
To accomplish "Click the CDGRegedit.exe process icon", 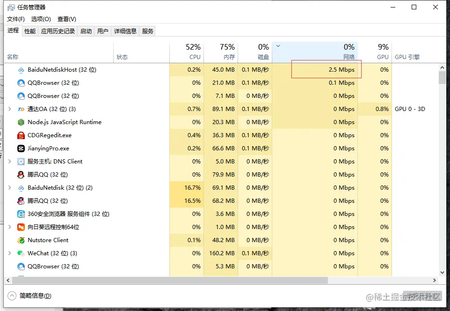I will [21, 135].
